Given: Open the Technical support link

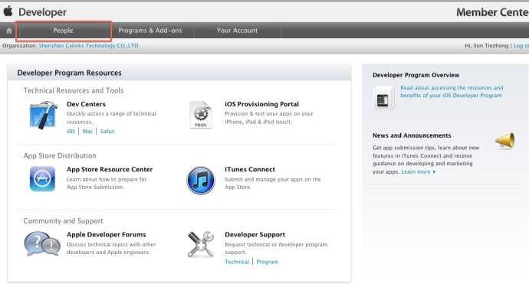Looking at the screenshot, I should click(x=237, y=262).
